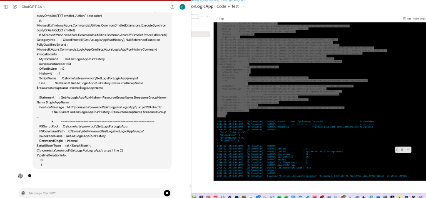Open the Minecraft block icon in taskbar

[x=244, y=196]
